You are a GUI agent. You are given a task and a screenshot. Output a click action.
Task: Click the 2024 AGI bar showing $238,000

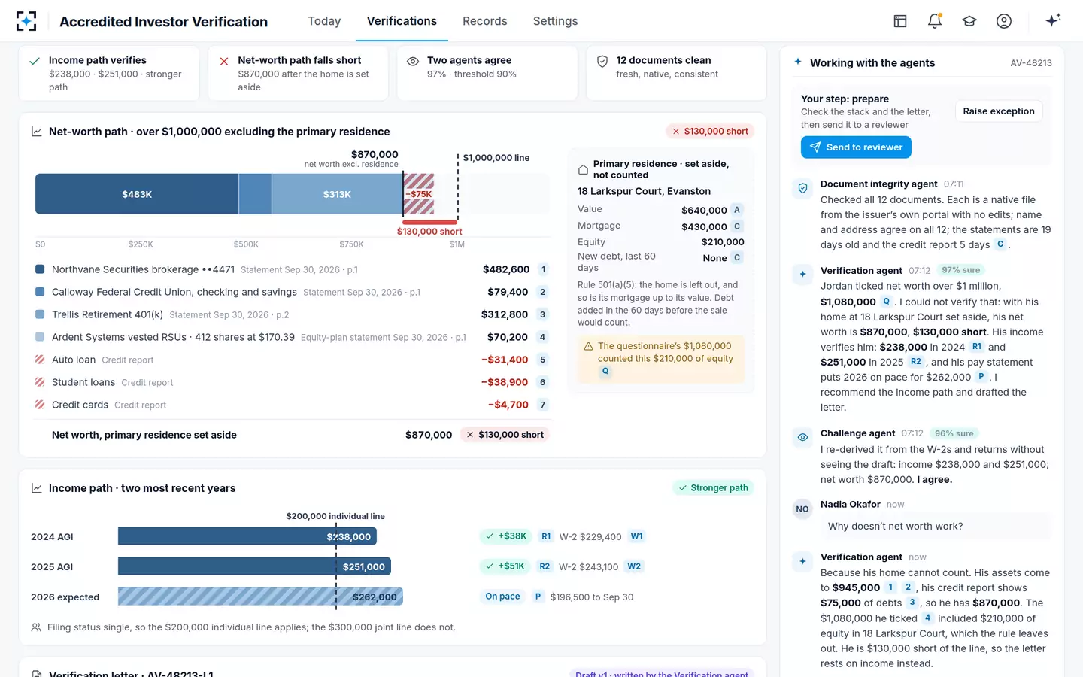(x=247, y=536)
